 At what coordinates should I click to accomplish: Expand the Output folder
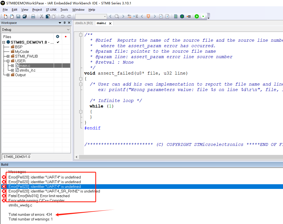tap(8, 75)
